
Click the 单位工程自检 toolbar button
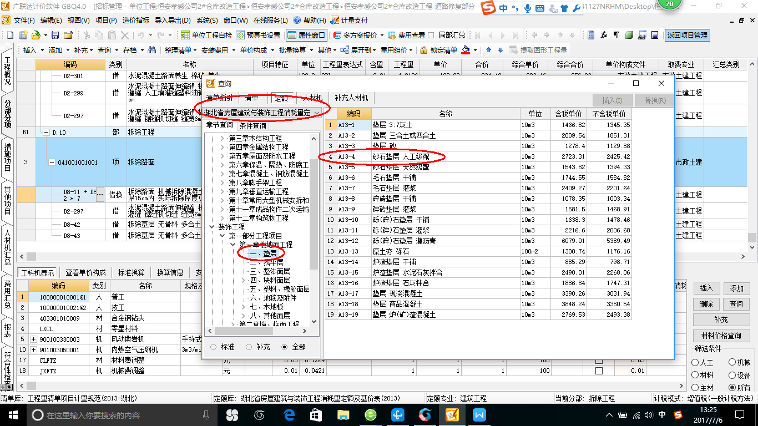tap(206, 35)
